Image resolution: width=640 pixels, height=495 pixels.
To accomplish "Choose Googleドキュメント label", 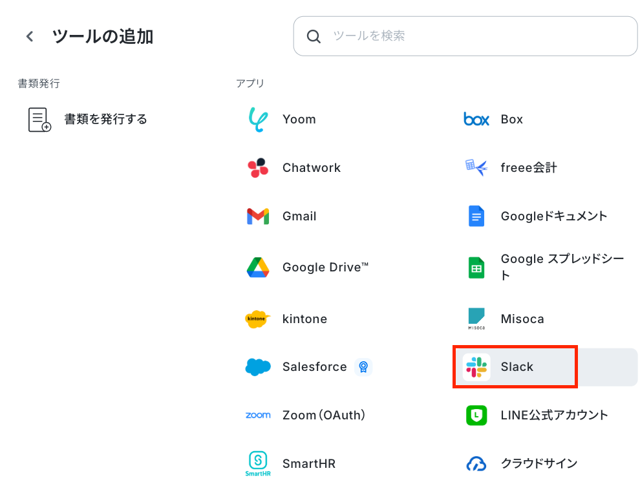I will pyautogui.click(x=554, y=216).
